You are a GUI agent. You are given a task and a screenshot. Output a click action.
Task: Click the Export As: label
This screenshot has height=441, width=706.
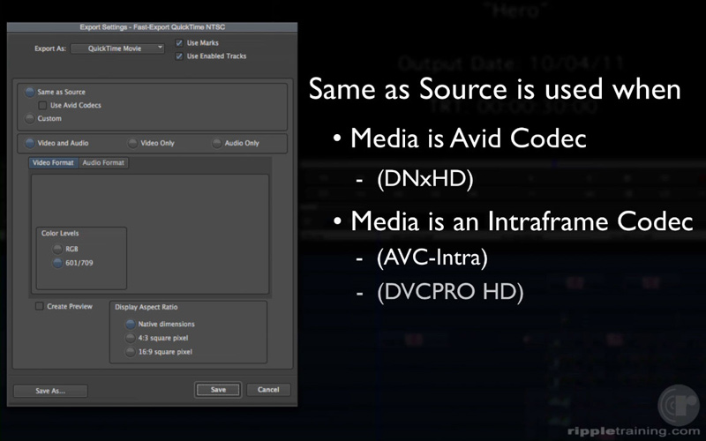pos(50,49)
